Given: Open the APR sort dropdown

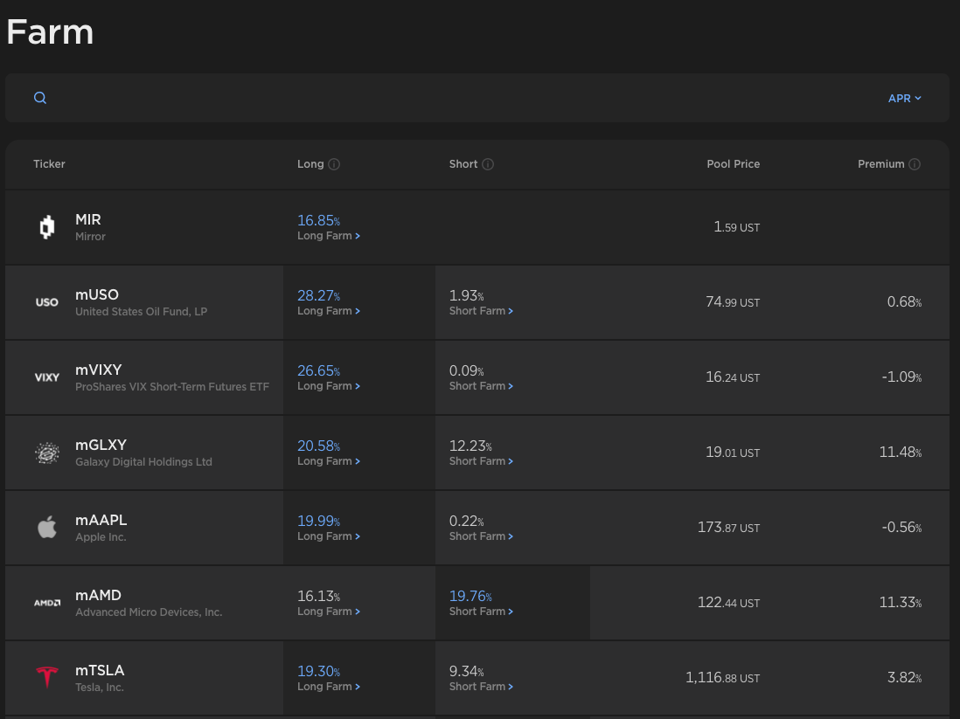Looking at the screenshot, I should 904,99.
